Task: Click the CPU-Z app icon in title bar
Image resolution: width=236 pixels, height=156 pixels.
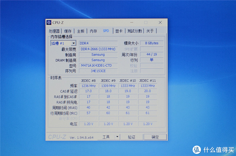Action: (49, 23)
